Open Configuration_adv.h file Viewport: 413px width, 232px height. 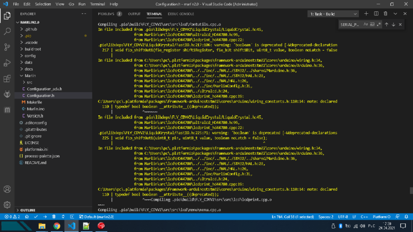coord(44,89)
